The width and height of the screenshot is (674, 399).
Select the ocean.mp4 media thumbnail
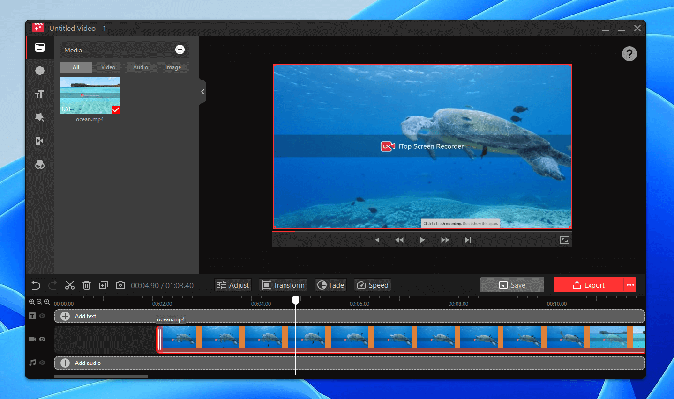(90, 95)
